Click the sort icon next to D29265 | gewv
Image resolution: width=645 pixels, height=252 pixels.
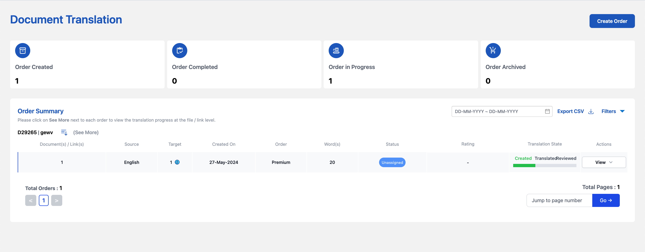pyautogui.click(x=64, y=132)
